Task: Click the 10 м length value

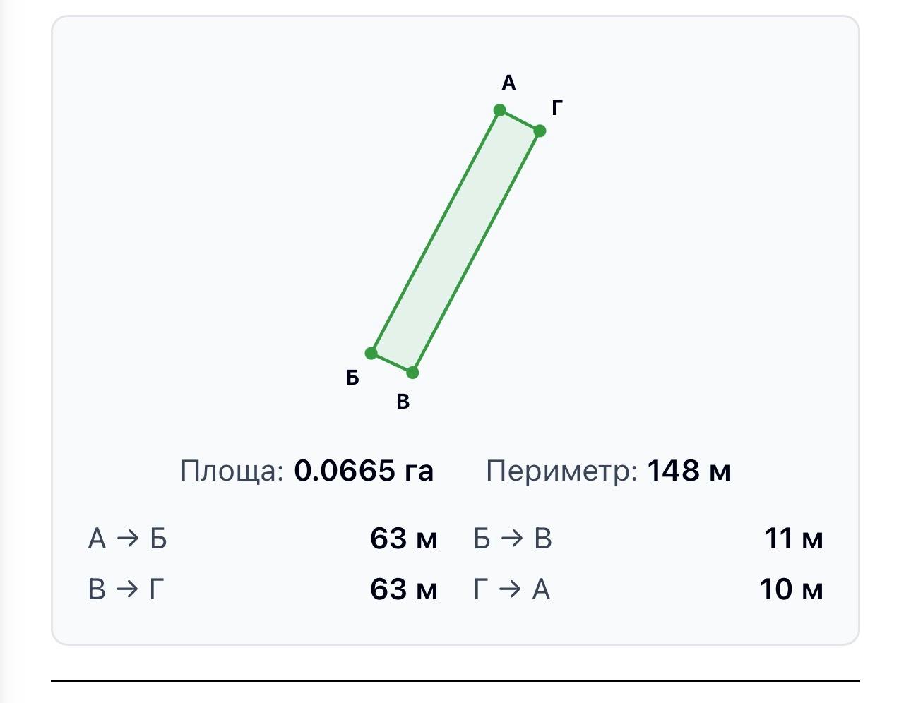Action: pos(792,589)
